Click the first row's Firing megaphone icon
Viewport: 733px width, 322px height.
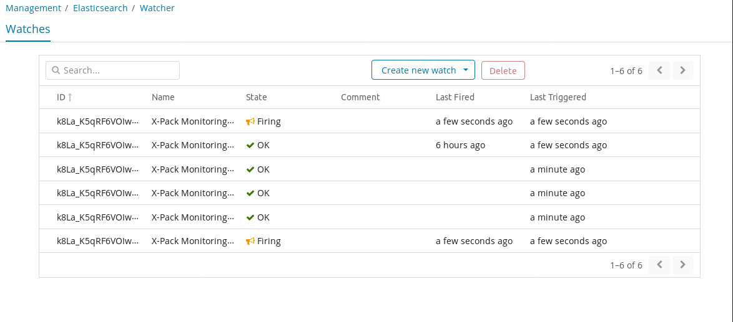tap(250, 121)
